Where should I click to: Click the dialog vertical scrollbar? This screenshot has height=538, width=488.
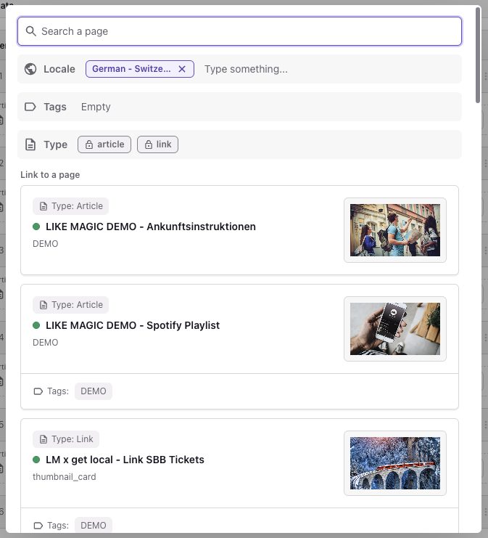478,55
